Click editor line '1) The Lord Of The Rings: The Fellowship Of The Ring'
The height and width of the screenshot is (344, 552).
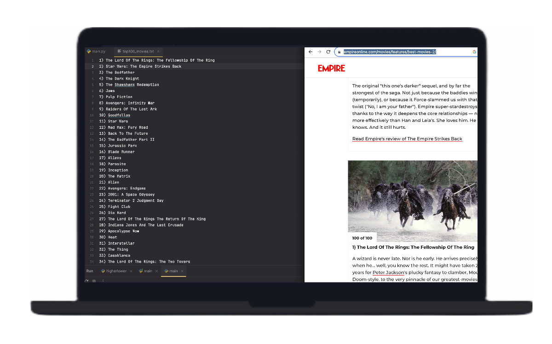point(156,60)
